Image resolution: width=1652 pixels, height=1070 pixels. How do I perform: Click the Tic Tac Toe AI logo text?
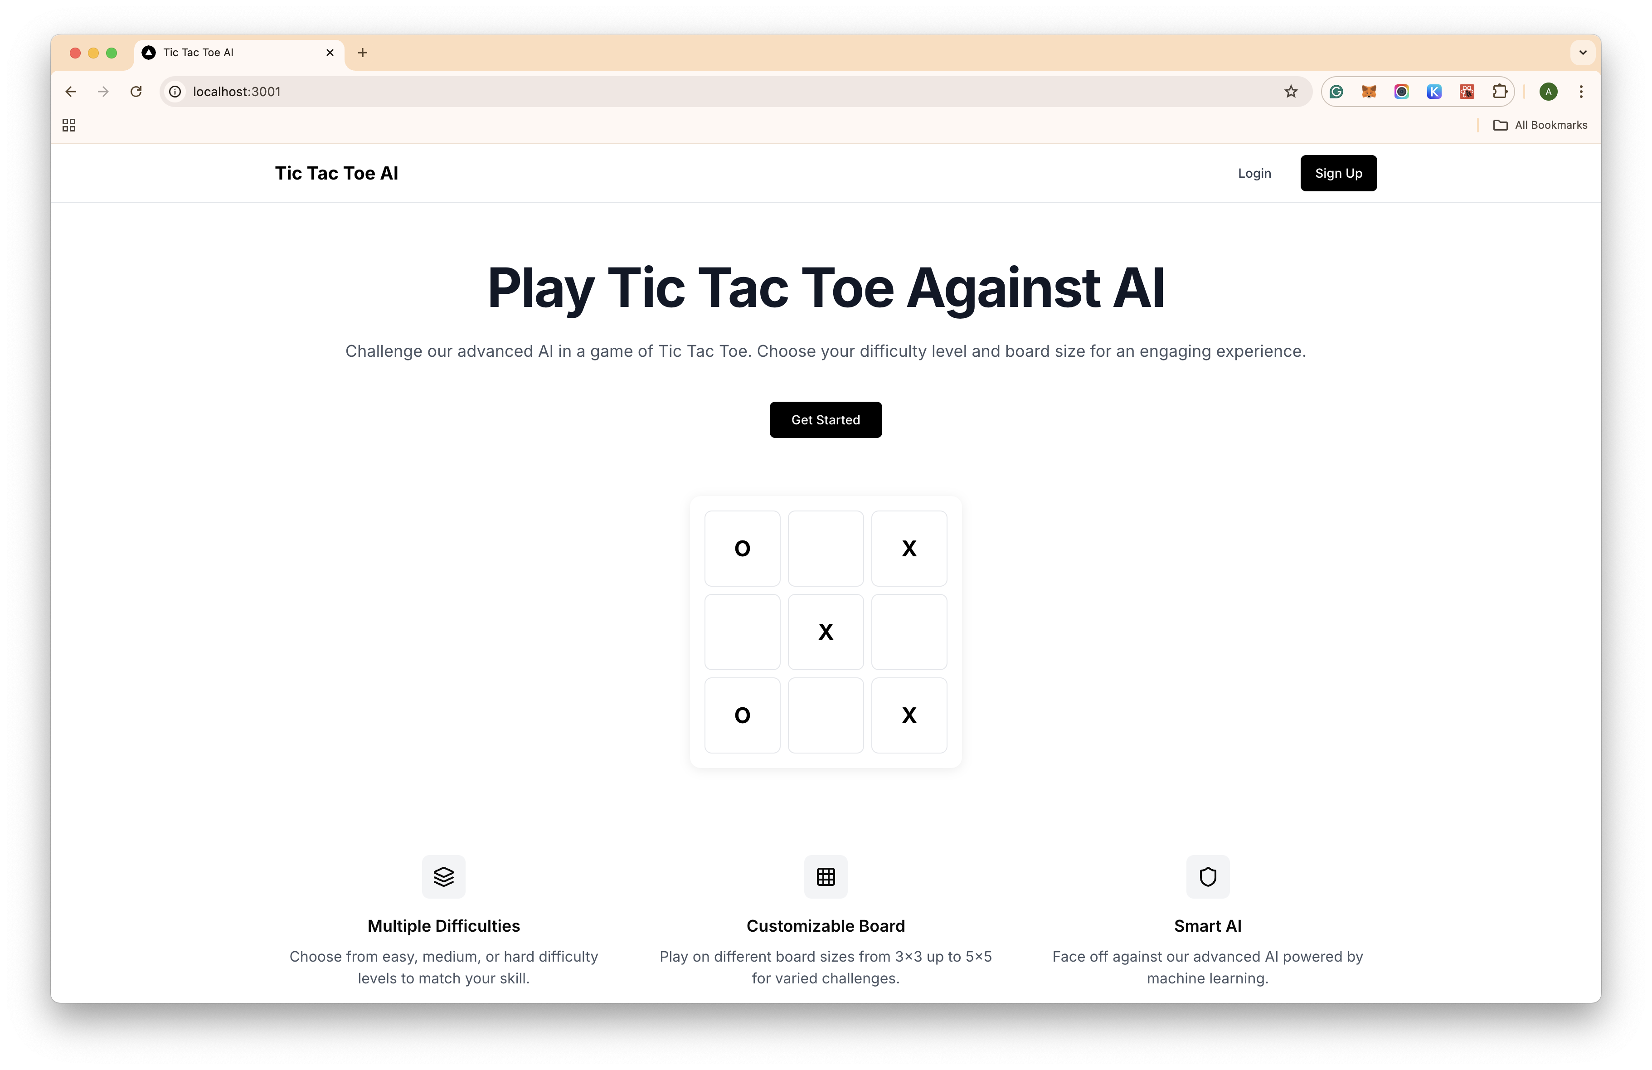pos(337,172)
